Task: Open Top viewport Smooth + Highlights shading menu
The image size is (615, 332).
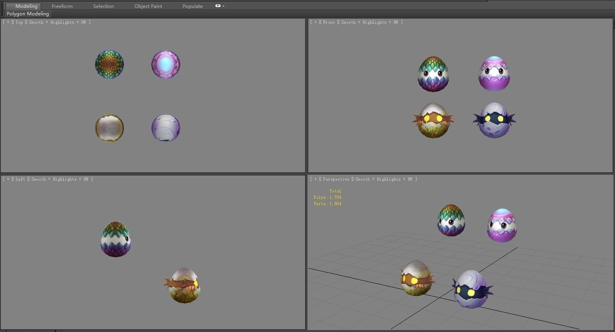Action: tap(57, 23)
